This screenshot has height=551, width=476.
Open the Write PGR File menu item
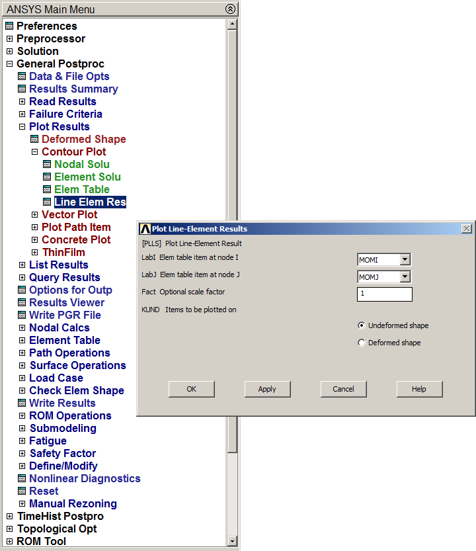coord(65,315)
